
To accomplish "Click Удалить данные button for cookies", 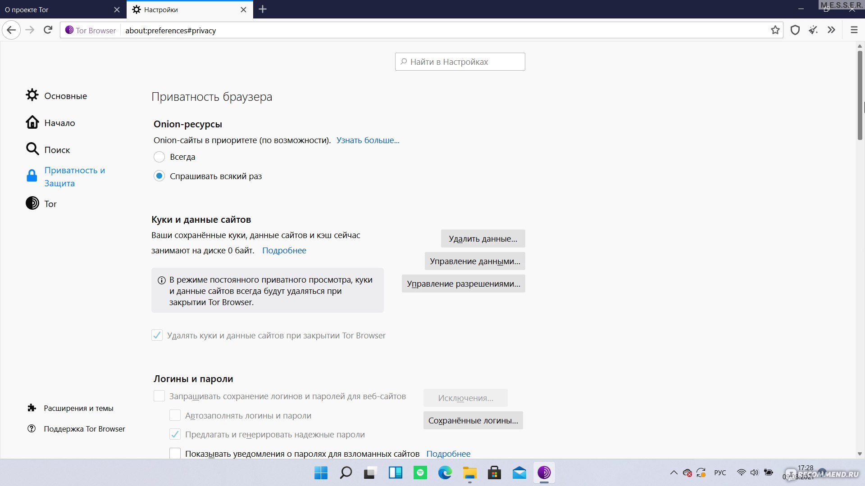I will [483, 238].
